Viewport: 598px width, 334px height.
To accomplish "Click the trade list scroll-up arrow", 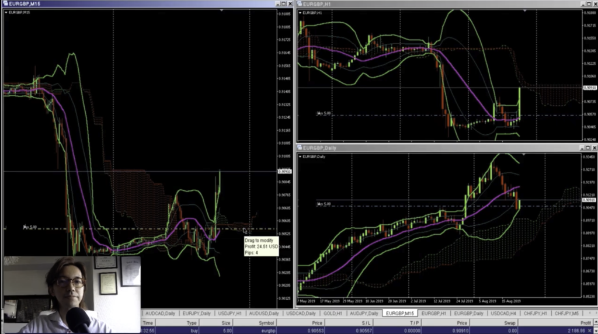I will (595, 323).
